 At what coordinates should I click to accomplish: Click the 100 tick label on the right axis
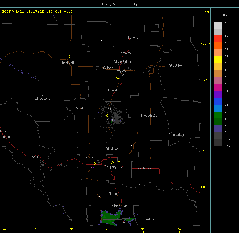point(204,44)
